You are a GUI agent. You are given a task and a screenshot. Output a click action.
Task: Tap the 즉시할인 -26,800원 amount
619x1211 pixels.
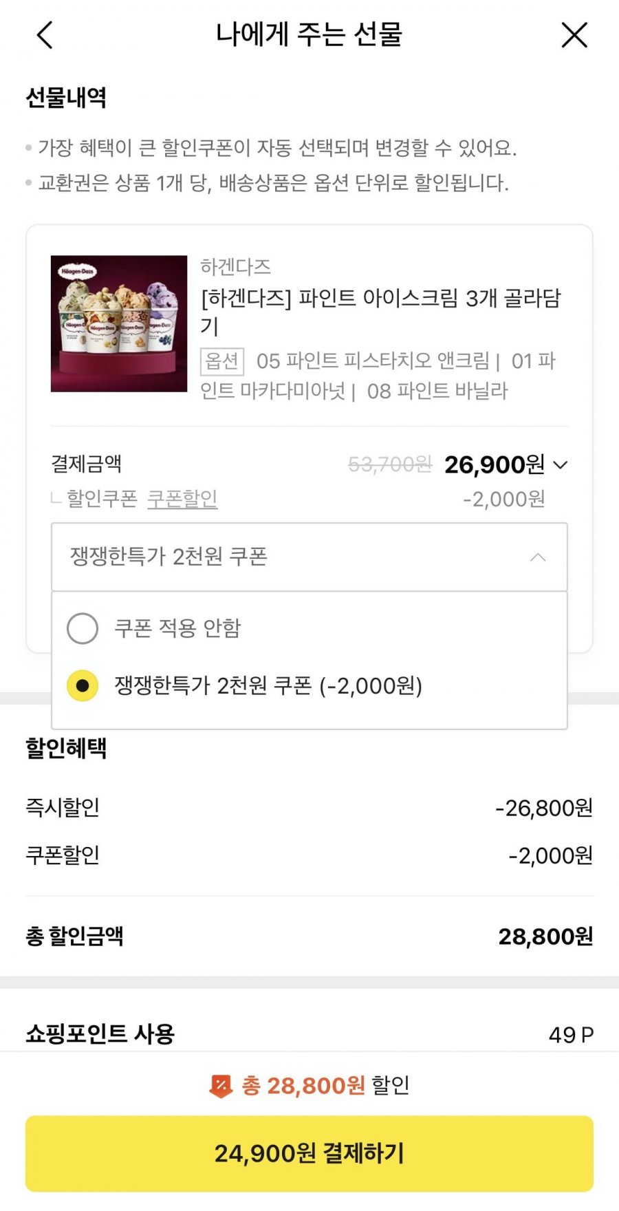coord(543,808)
